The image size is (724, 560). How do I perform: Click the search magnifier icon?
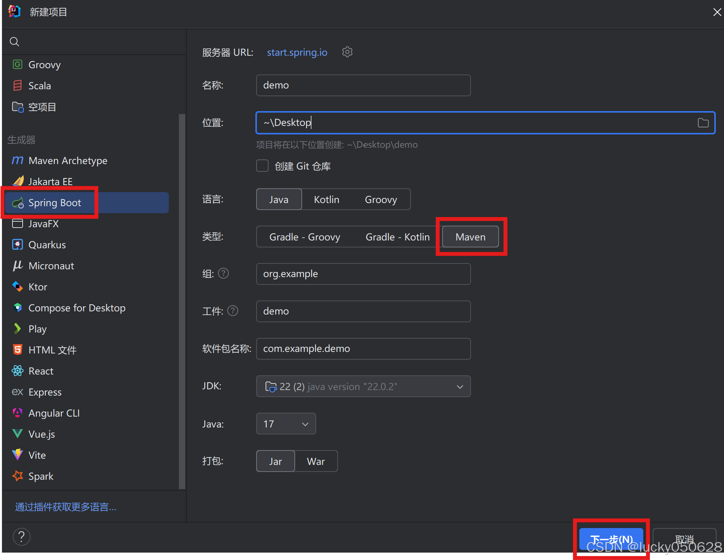[x=14, y=42]
